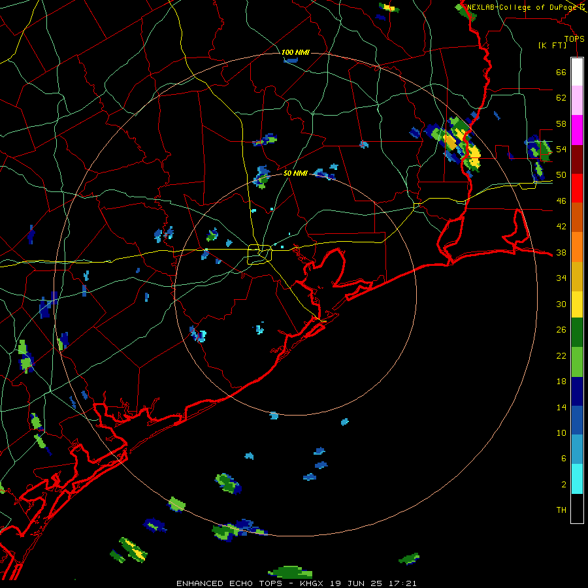Click the legend value "14"

click(561, 407)
